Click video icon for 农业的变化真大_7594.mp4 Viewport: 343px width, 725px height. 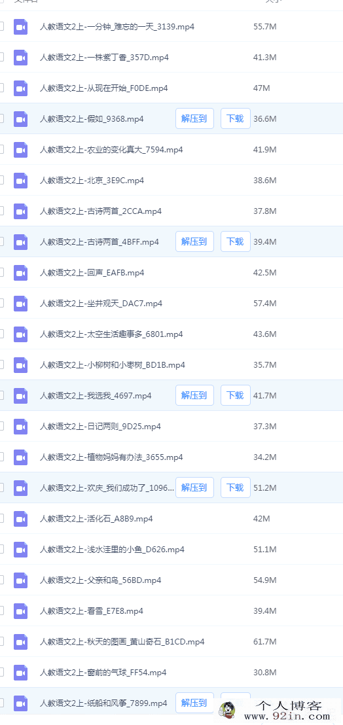[21, 150]
